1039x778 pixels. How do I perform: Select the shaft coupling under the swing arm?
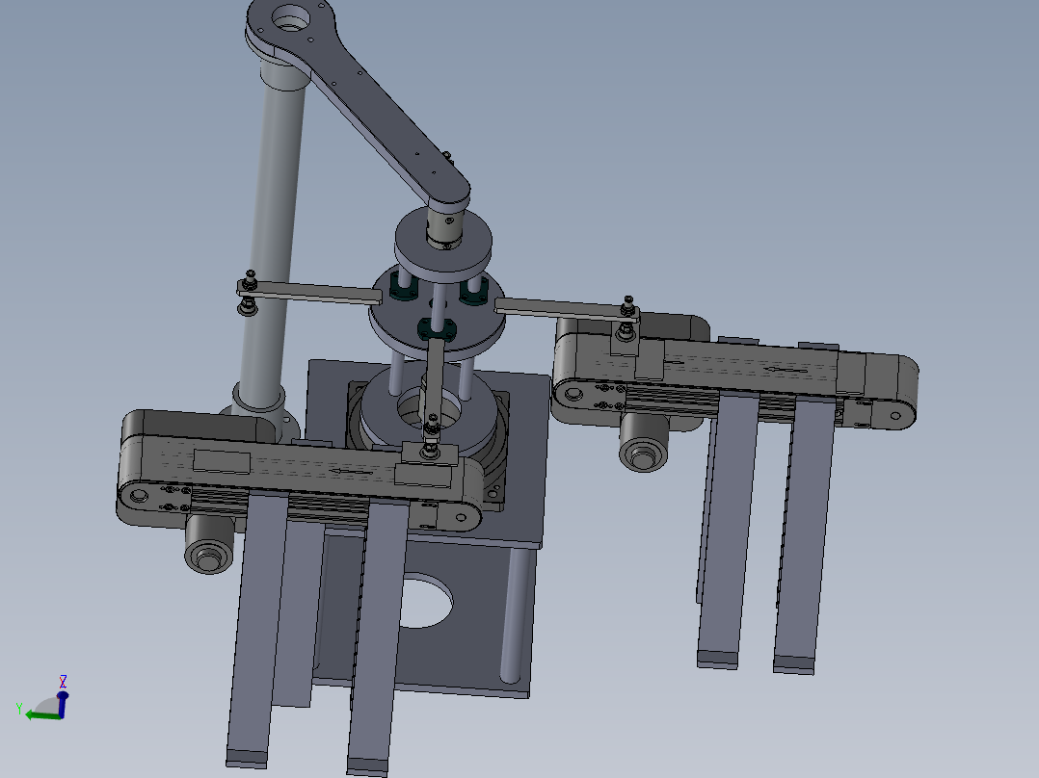pyautogui.click(x=444, y=227)
